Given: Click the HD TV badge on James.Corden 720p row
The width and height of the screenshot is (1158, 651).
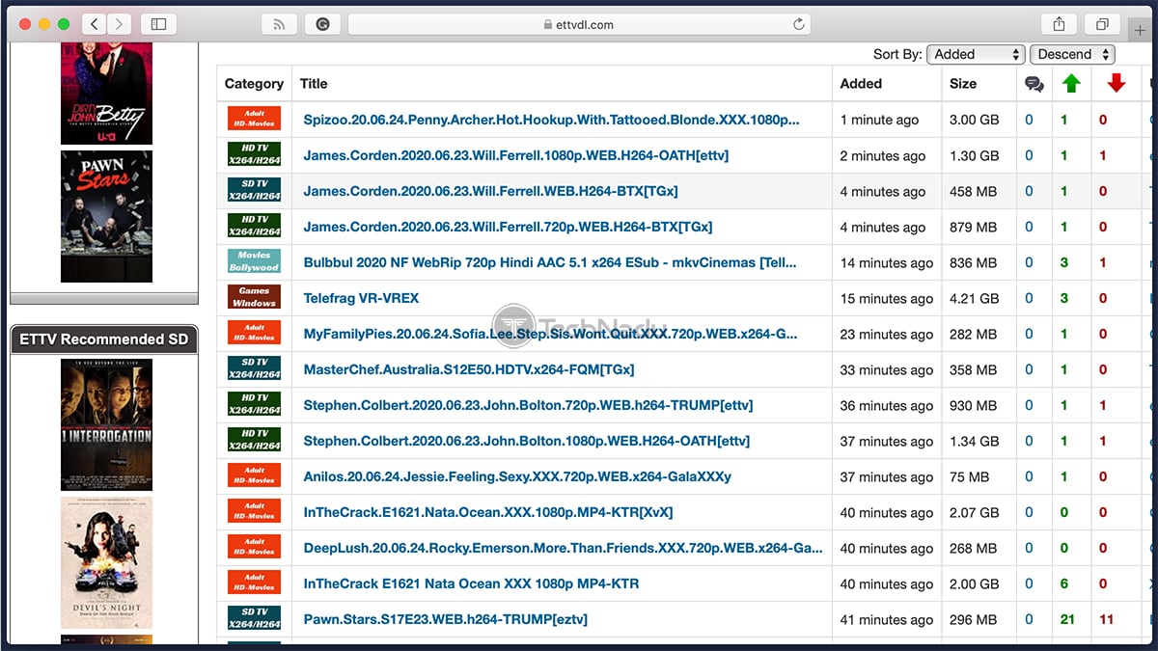Looking at the screenshot, I should click(x=254, y=226).
